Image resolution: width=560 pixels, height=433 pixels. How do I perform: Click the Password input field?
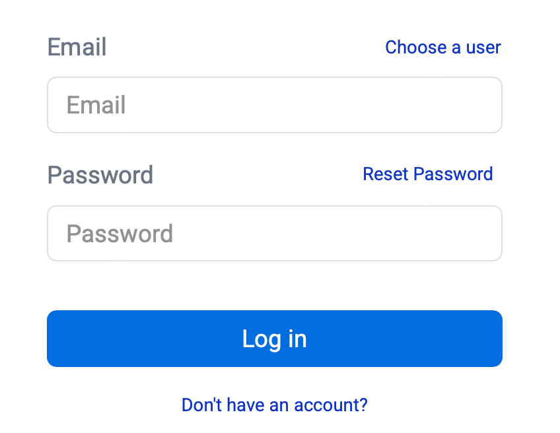click(274, 234)
